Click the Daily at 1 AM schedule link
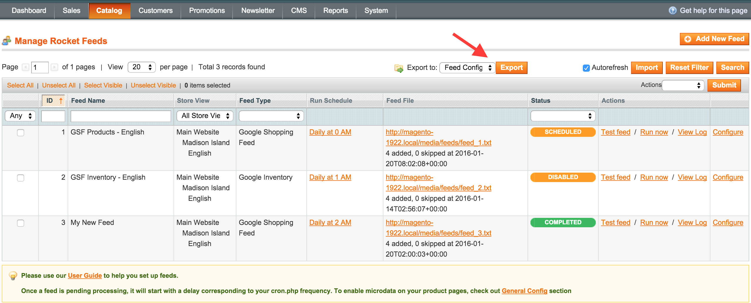751x303 pixels. pyautogui.click(x=330, y=178)
